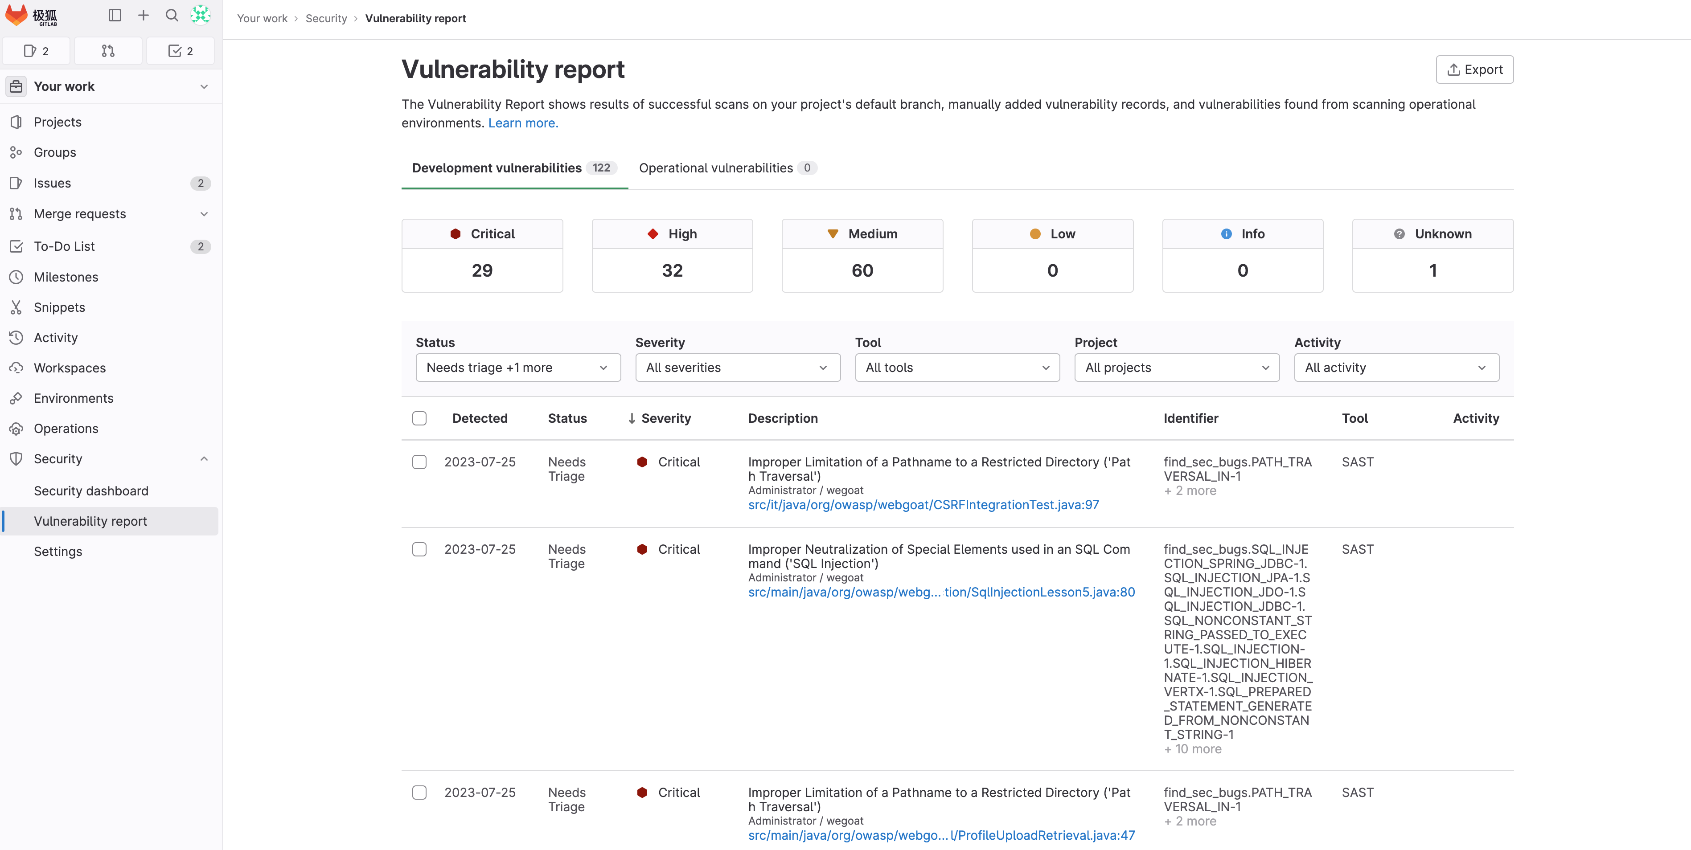Tick the CSRFIntegrationTest vulnerability row checkbox
Image resolution: width=1691 pixels, height=850 pixels.
click(x=419, y=462)
